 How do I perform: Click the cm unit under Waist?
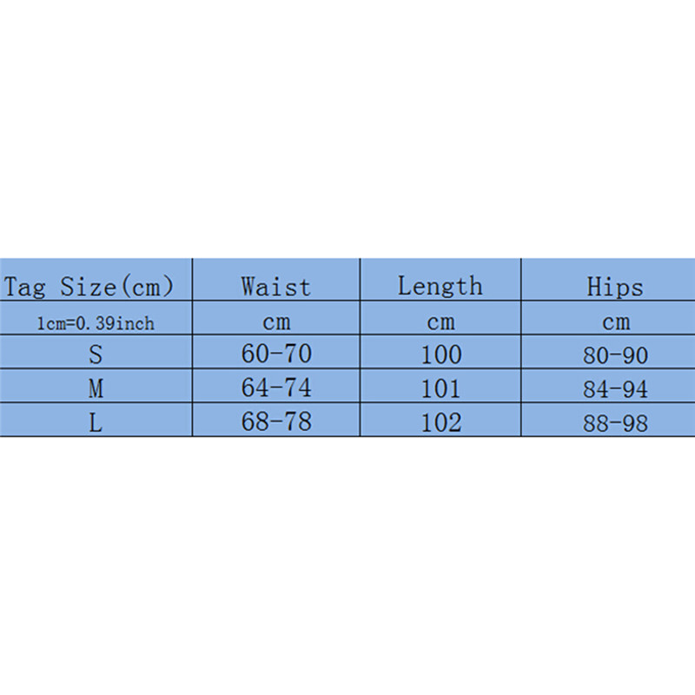pyautogui.click(x=275, y=322)
